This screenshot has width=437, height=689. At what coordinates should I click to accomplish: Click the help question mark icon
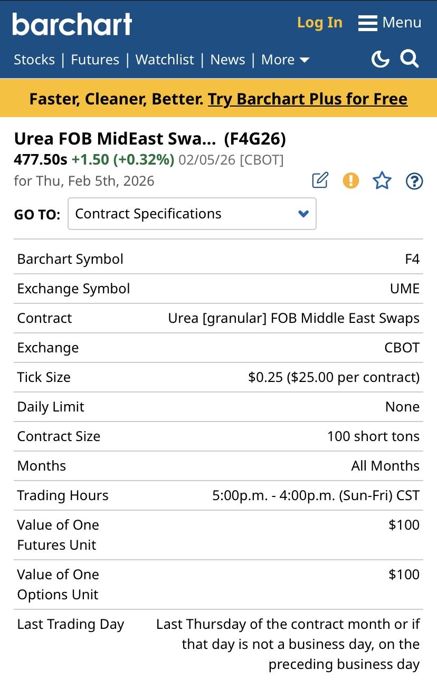(x=414, y=181)
